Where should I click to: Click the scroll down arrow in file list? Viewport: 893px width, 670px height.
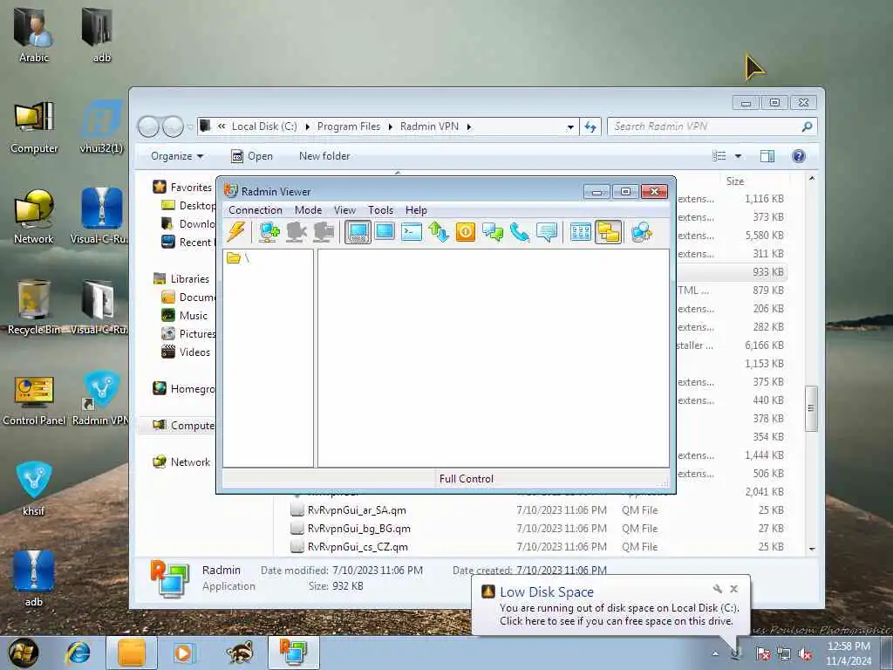(x=812, y=550)
